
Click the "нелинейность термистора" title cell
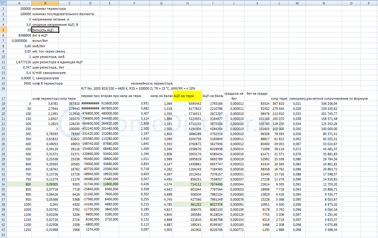pyautogui.click(x=152, y=83)
